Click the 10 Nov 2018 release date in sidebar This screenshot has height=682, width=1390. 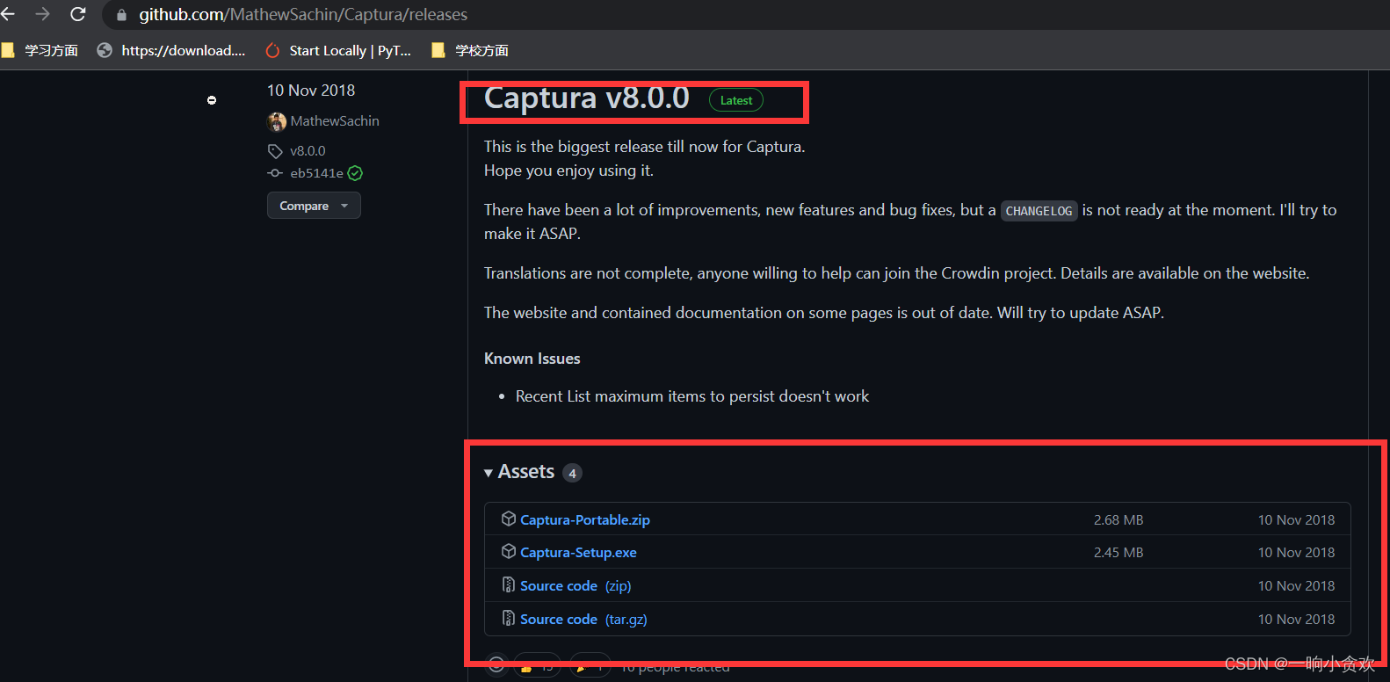[311, 91]
